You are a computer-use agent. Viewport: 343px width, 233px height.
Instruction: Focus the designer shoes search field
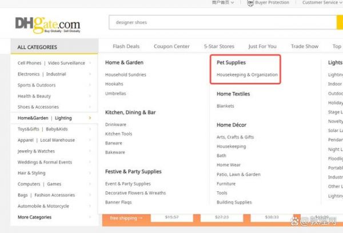coord(223,22)
